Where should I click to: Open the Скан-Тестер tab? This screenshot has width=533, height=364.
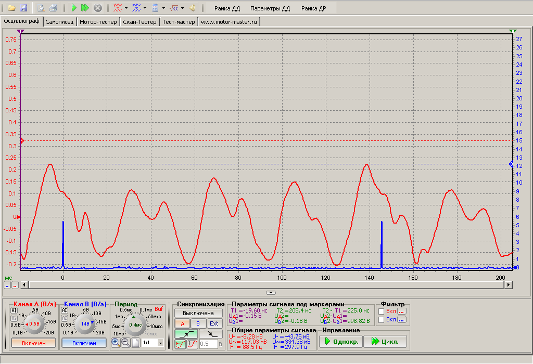(x=139, y=22)
